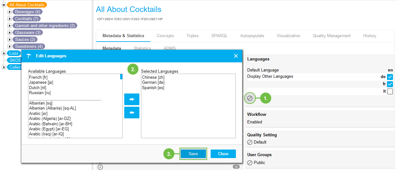398x170 pixels.
Task: Uncheck the German 'de' language checkbox
Action: tap(390, 77)
